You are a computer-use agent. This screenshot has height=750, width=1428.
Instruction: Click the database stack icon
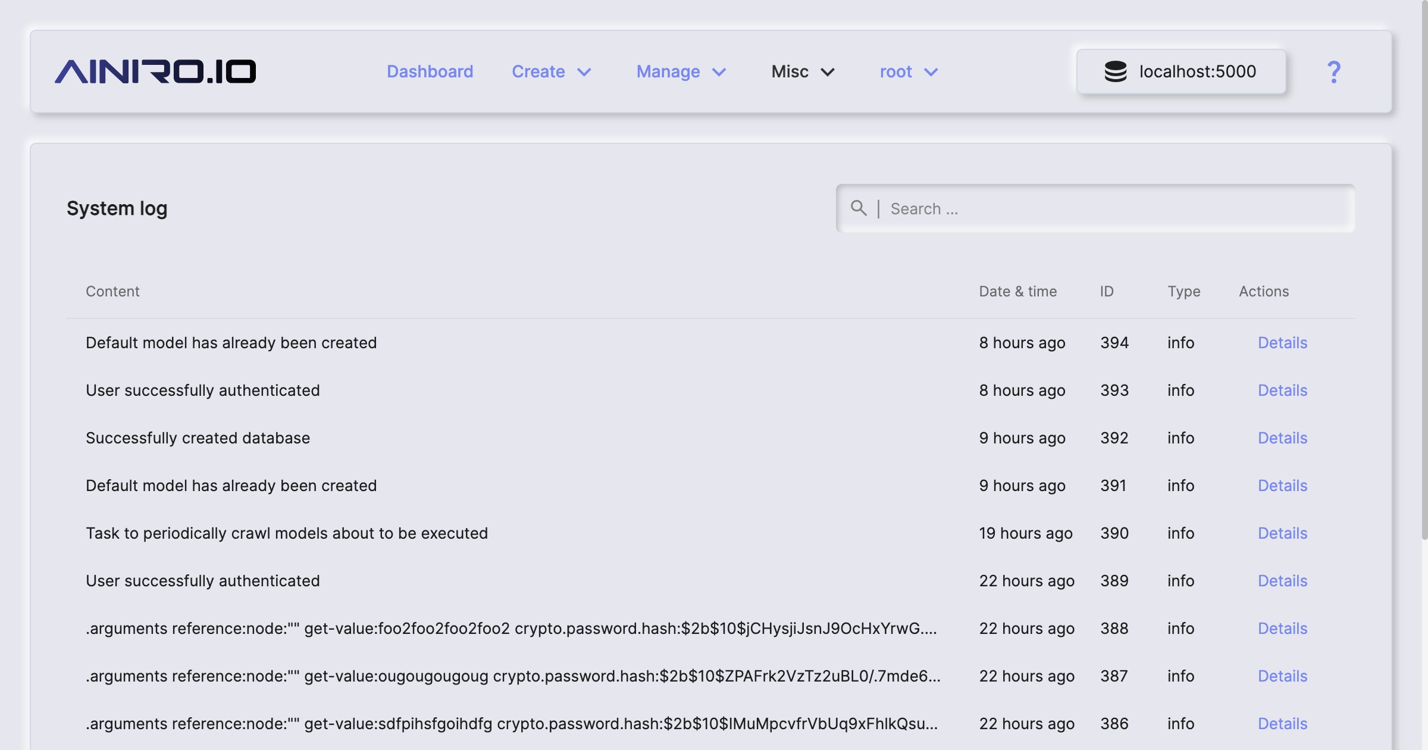[1115, 71]
